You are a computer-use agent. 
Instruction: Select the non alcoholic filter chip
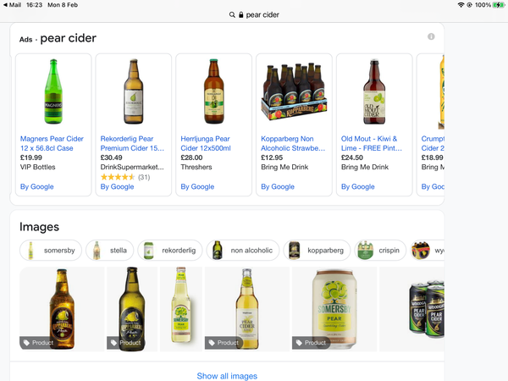coord(243,251)
